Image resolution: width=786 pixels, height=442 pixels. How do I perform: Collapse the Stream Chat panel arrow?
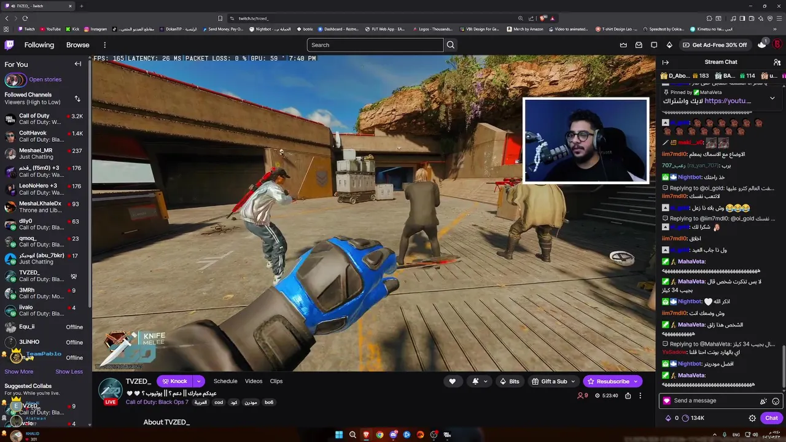pyautogui.click(x=666, y=62)
